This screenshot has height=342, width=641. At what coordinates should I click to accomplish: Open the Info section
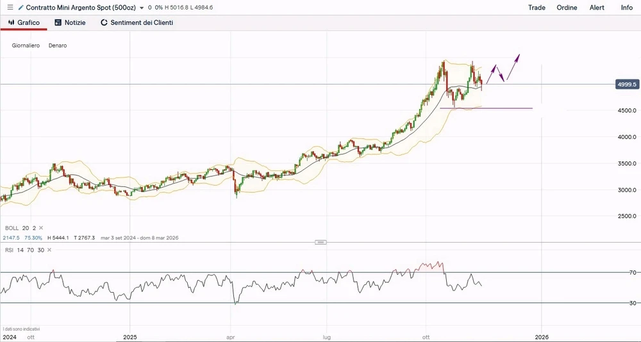tap(626, 8)
